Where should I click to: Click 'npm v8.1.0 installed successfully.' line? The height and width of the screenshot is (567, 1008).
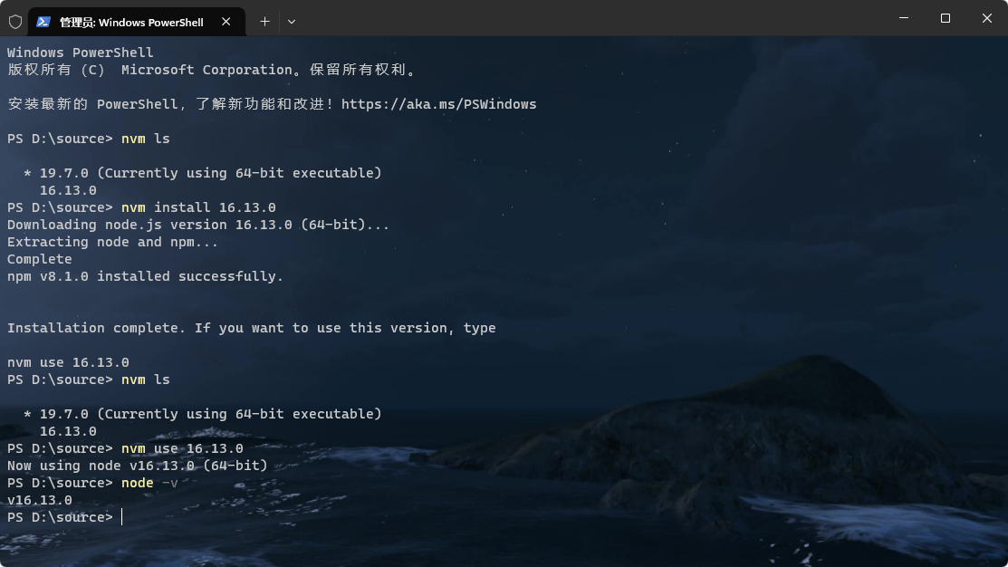pyautogui.click(x=145, y=276)
